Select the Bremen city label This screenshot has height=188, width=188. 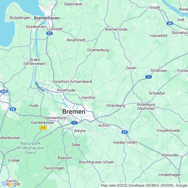tap(74, 111)
